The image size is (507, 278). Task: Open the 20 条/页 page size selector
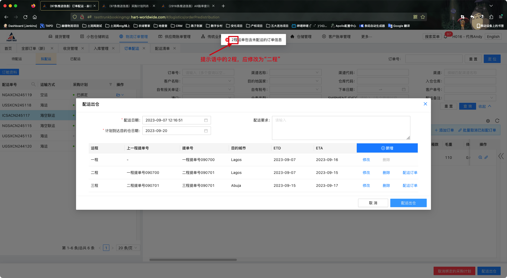point(128,248)
